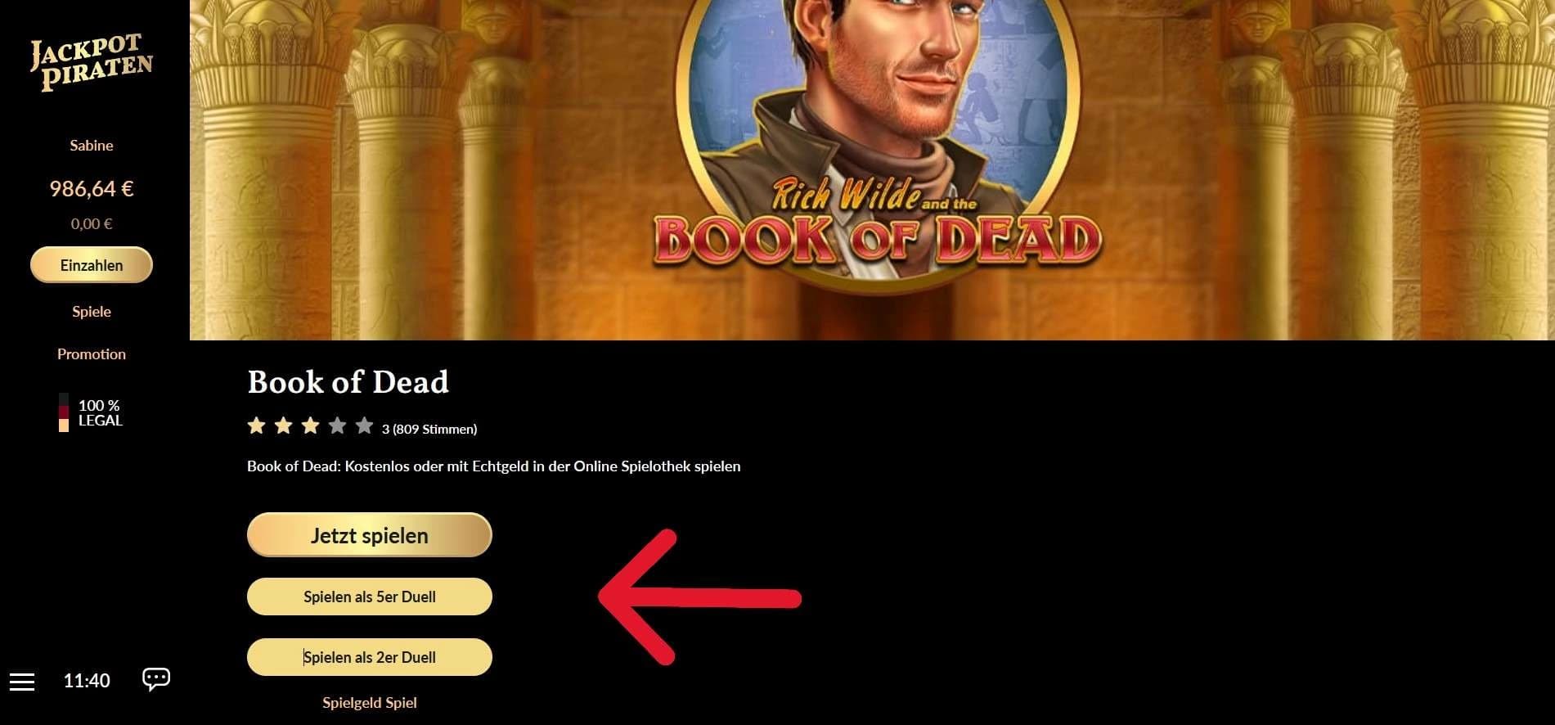Select the third rating star
The height and width of the screenshot is (725, 1555).
(x=310, y=426)
